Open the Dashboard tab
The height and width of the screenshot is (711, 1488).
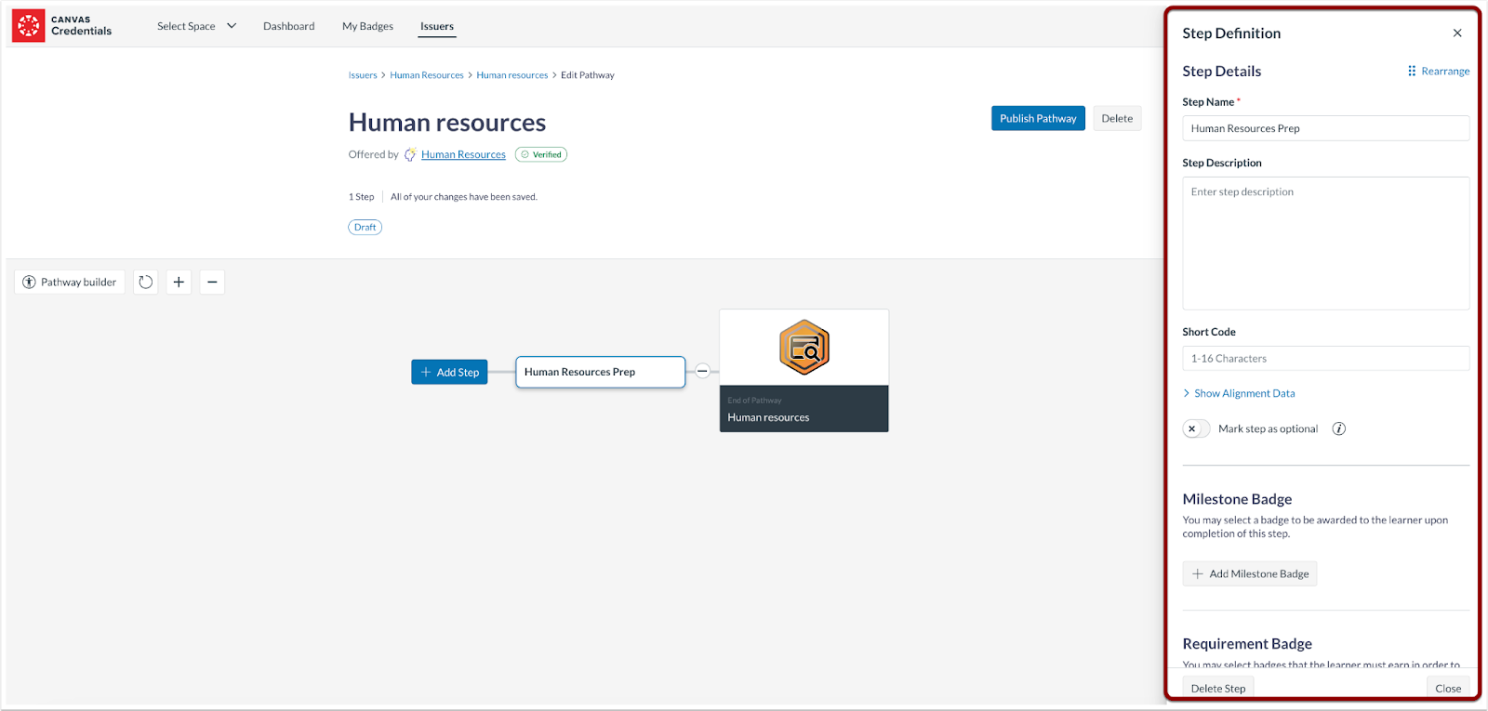click(288, 26)
